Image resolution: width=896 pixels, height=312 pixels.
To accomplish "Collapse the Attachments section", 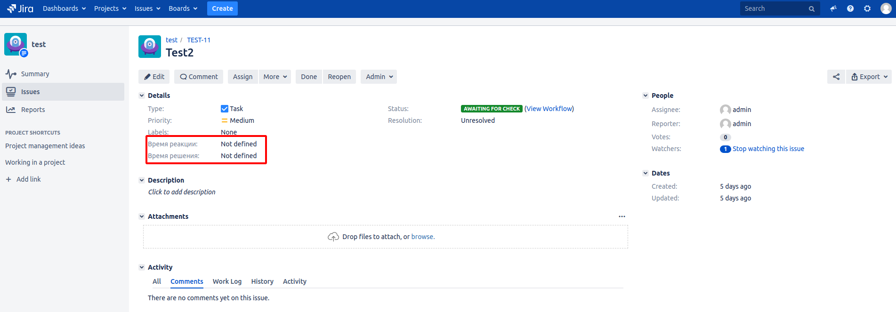I will click(x=142, y=216).
